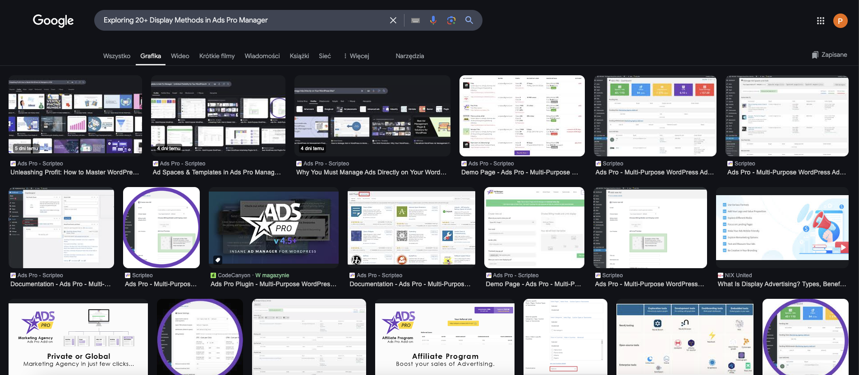Screen dimensions: 859x375
Task: Click 'What Is Display Advertising?' title link
Action: click(782, 284)
